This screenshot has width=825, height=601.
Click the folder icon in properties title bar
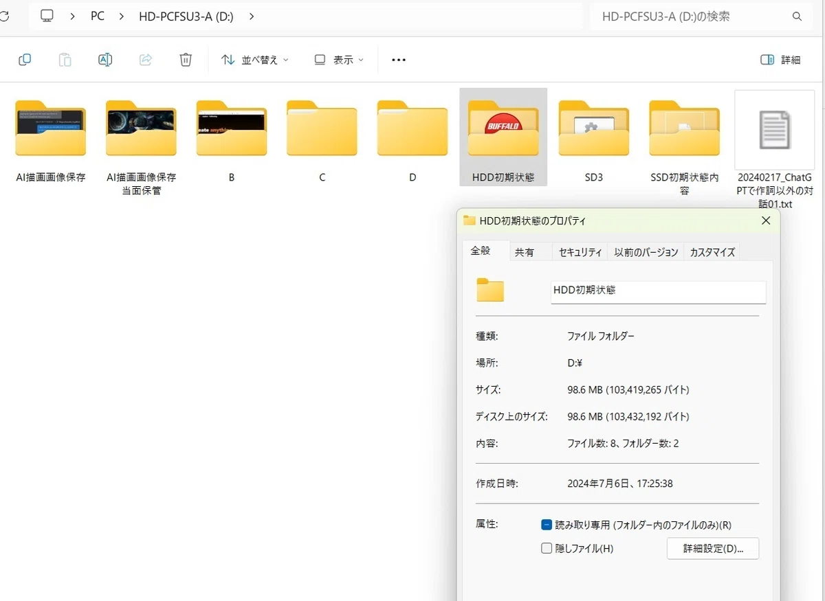pos(470,220)
